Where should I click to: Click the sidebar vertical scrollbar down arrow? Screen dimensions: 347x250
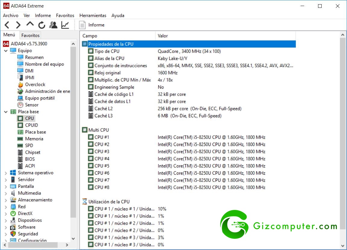[x=73, y=239]
